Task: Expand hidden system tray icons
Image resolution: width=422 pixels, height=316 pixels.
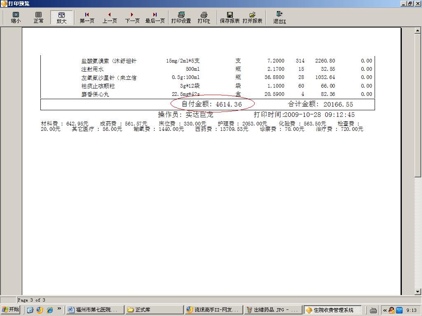Action: (385, 310)
